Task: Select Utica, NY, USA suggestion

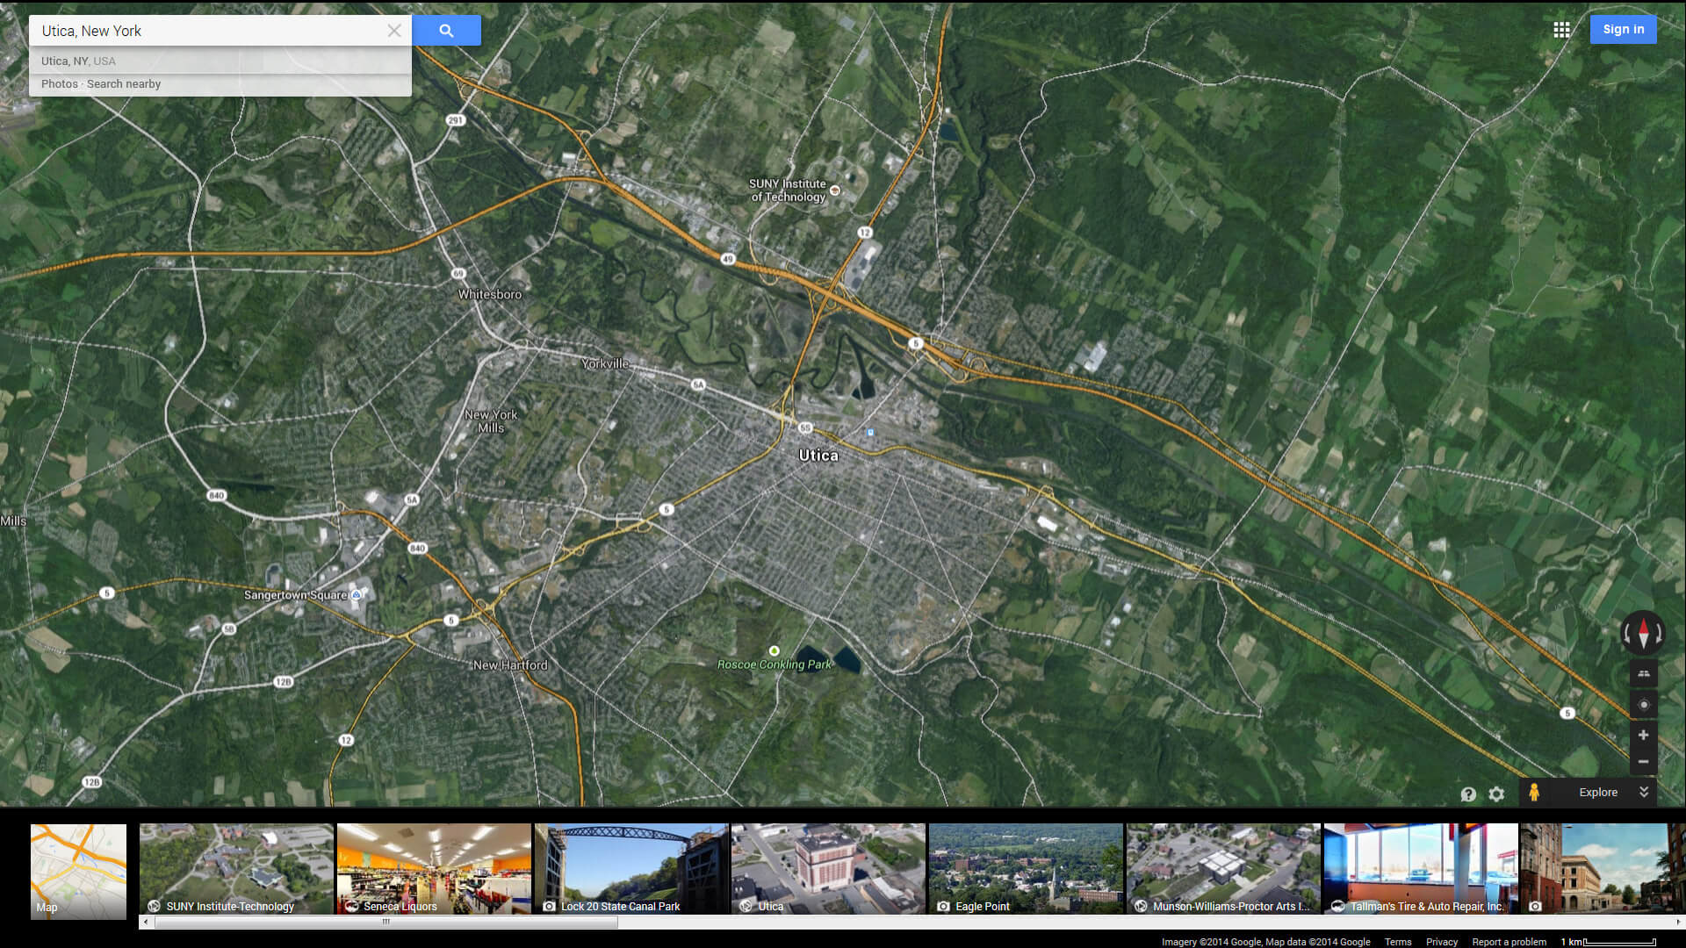Action: click(x=78, y=61)
